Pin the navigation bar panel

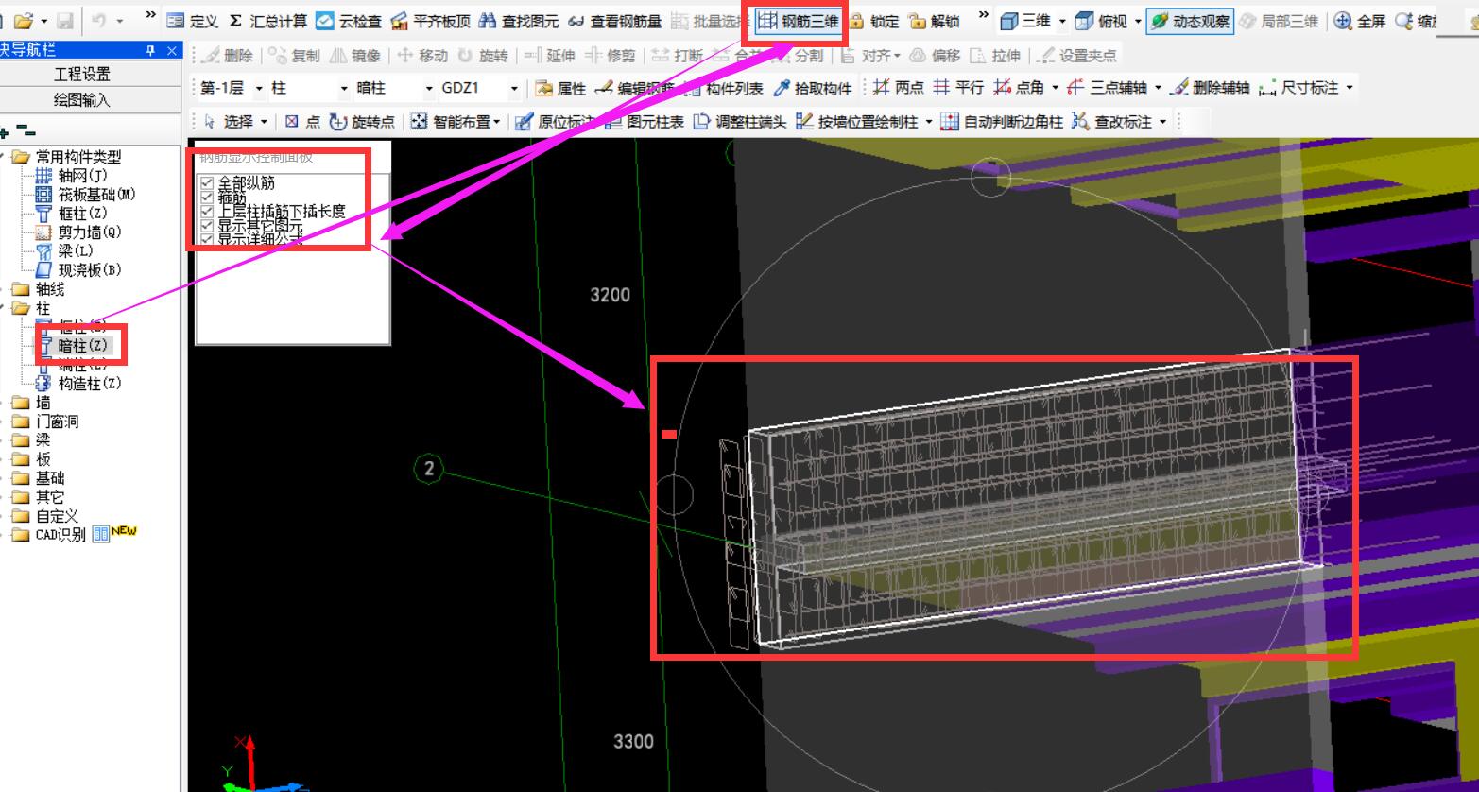(151, 51)
